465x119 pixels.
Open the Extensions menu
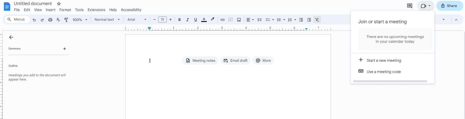[96, 10]
